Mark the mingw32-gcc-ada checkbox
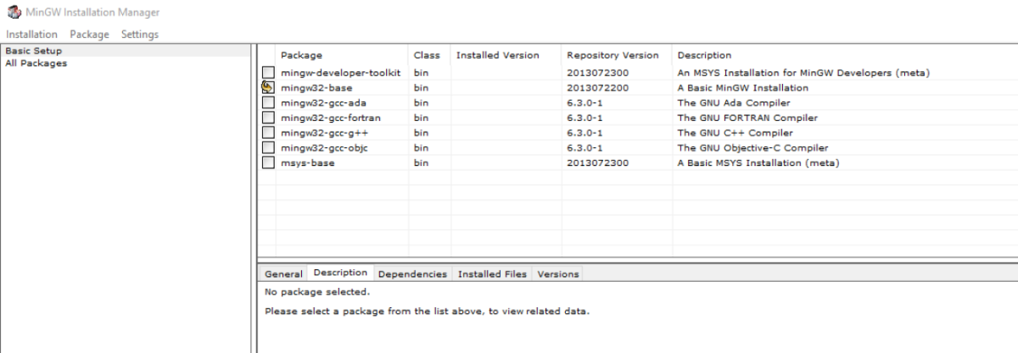Image resolution: width=1018 pixels, height=353 pixels. point(268,102)
